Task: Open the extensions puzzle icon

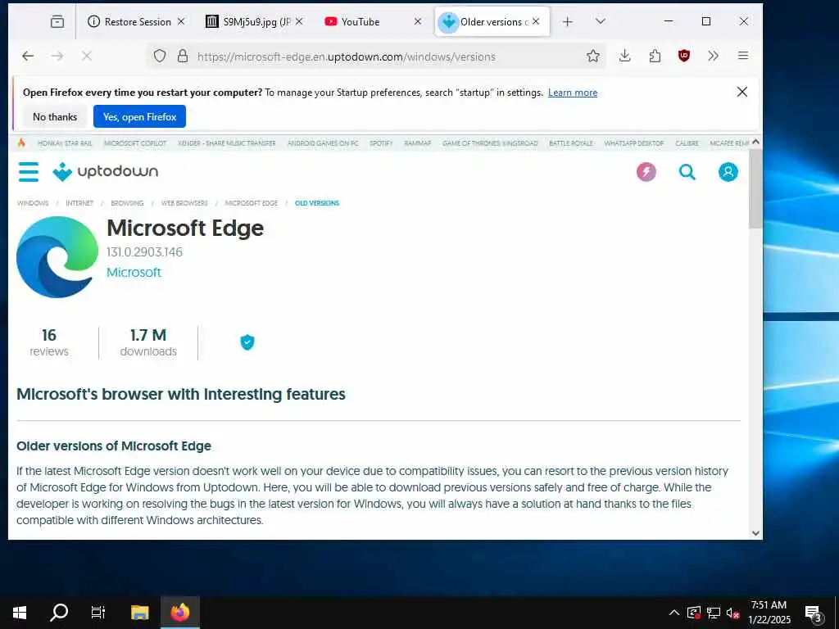Action: (655, 56)
